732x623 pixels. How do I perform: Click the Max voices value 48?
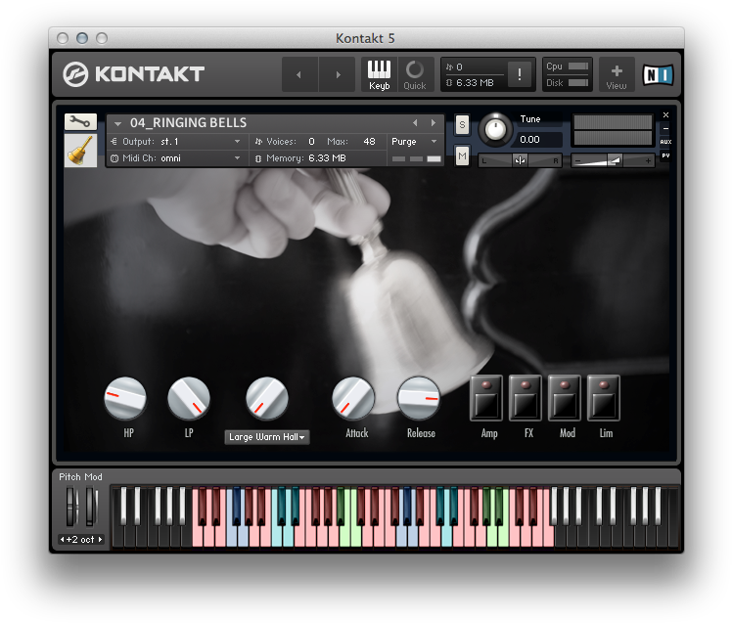(369, 142)
